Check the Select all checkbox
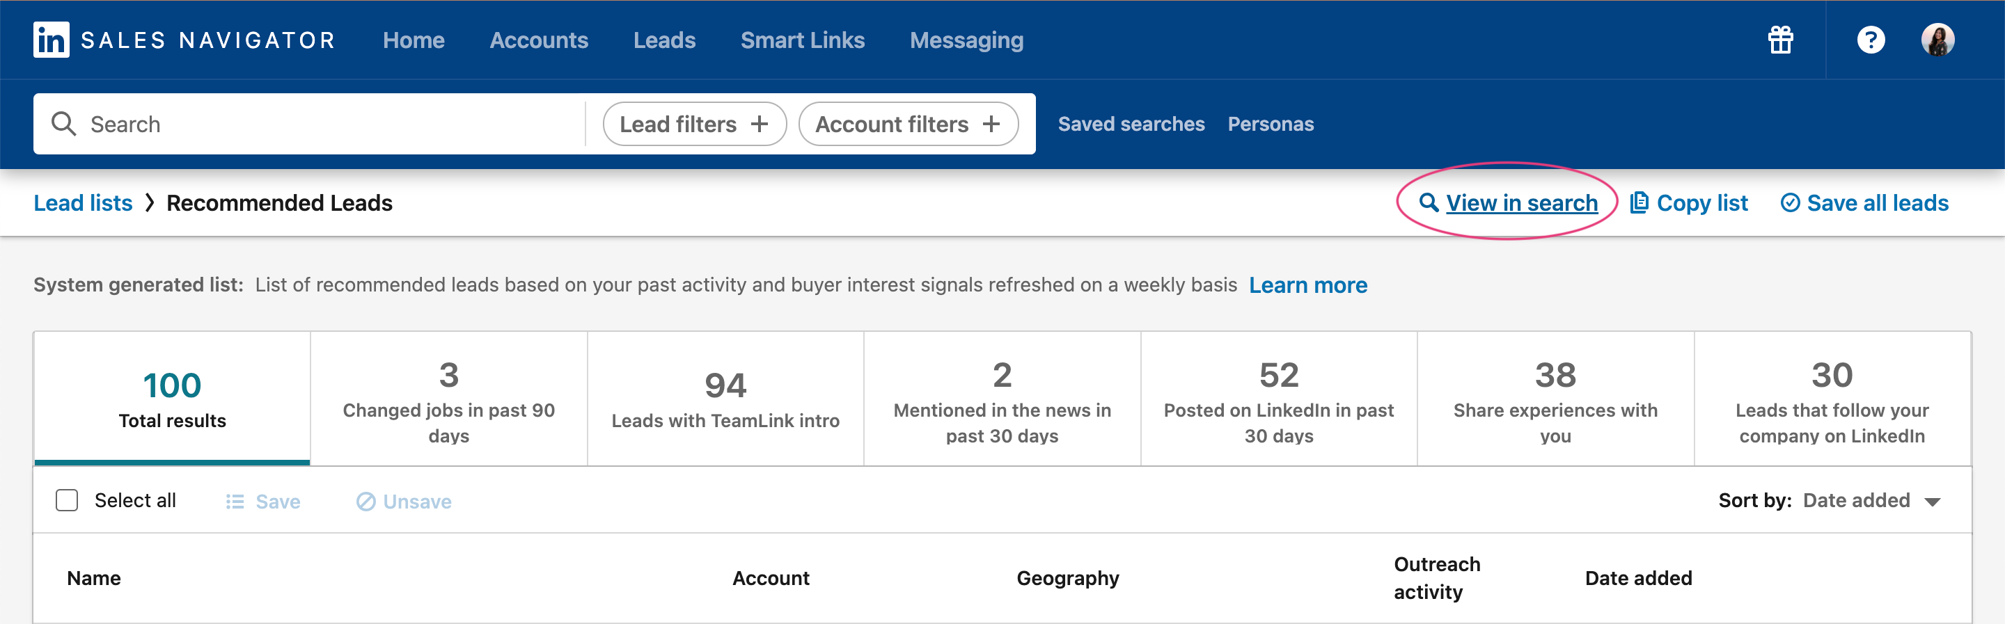Viewport: 2005px width, 624px height. (67, 500)
